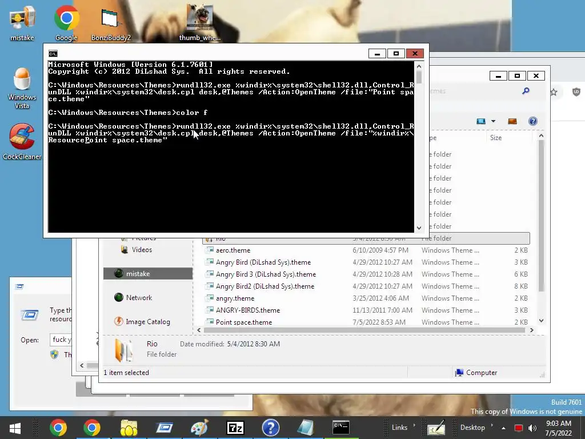The width and height of the screenshot is (585, 439).
Task: Click the Rio folder icon in details pane
Action: [123, 350]
